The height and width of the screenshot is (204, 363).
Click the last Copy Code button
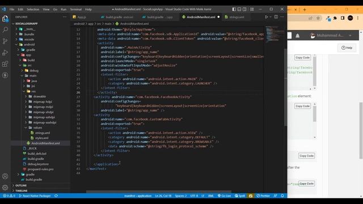click(x=306, y=184)
